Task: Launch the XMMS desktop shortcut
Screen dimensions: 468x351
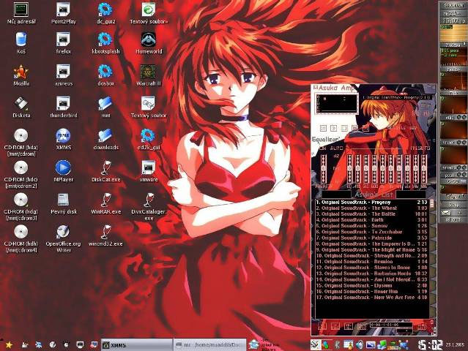Action: (x=63, y=139)
